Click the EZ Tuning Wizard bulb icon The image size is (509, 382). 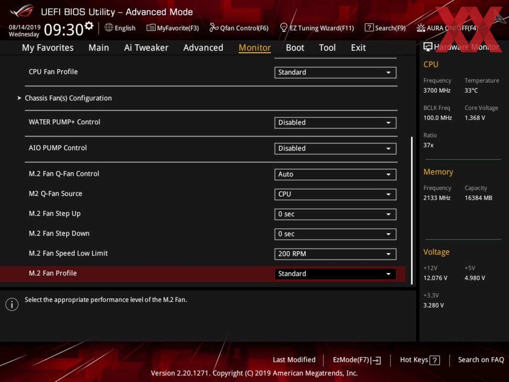pyautogui.click(x=284, y=27)
